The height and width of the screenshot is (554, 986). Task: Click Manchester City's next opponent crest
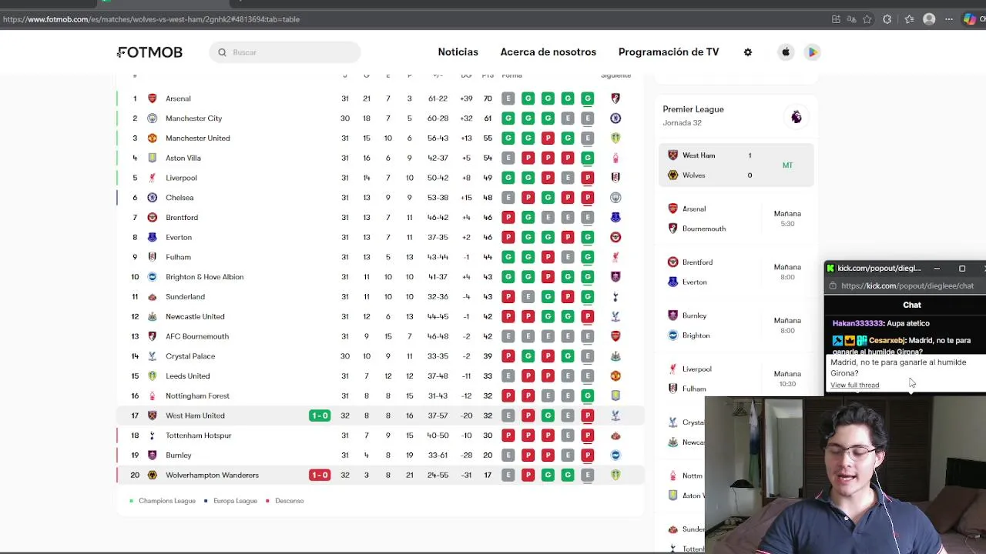(x=615, y=118)
